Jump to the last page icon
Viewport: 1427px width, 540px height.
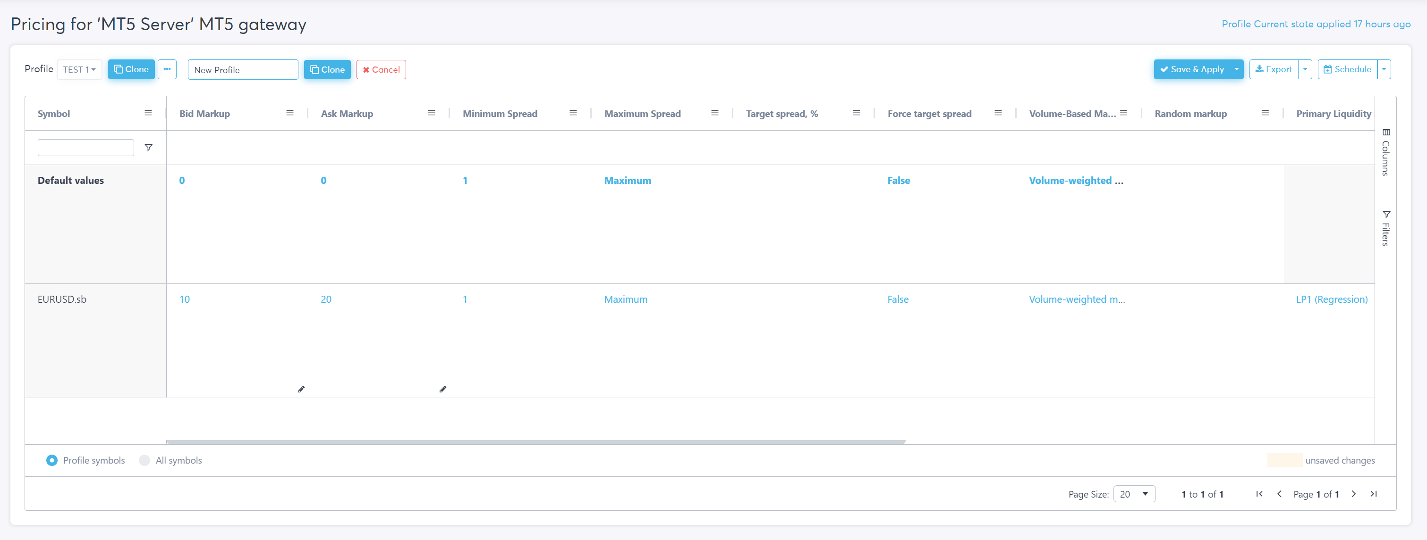coord(1373,494)
